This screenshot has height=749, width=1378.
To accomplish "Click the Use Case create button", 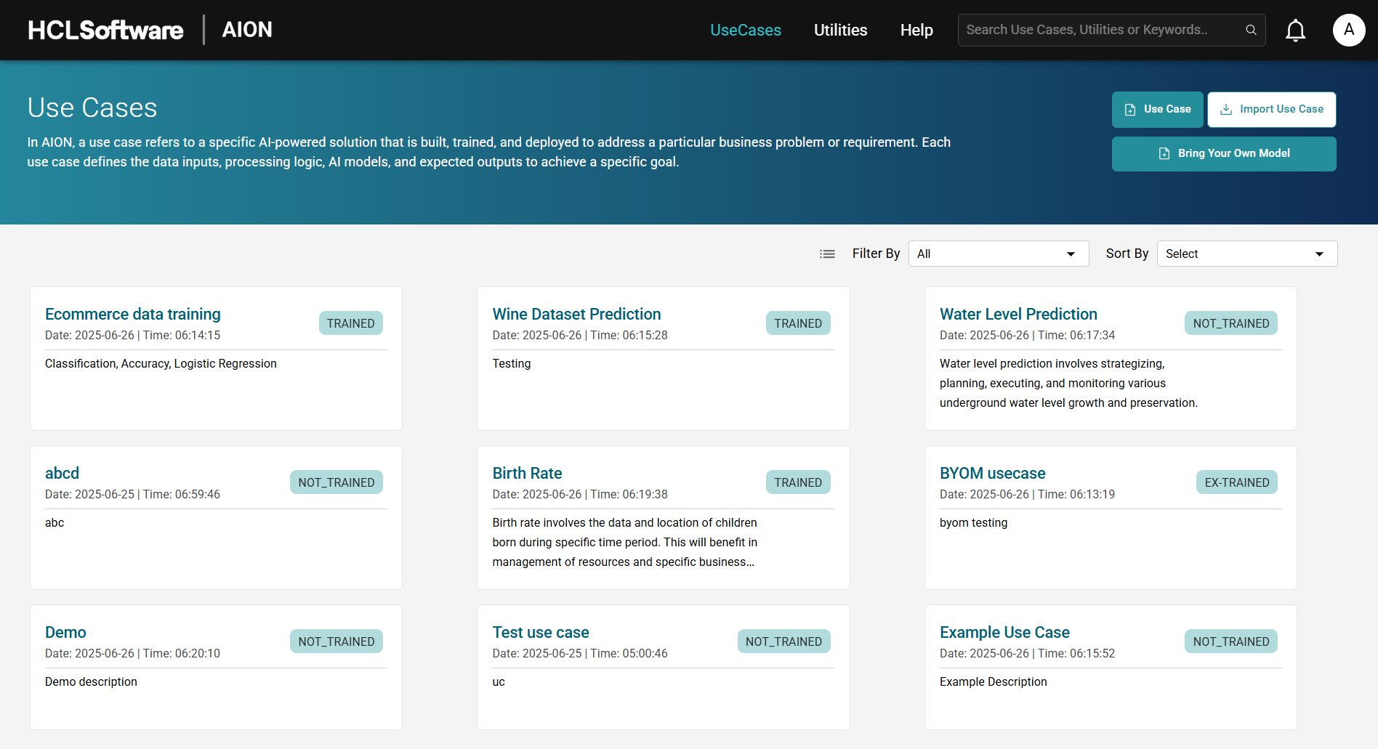I will tap(1157, 109).
